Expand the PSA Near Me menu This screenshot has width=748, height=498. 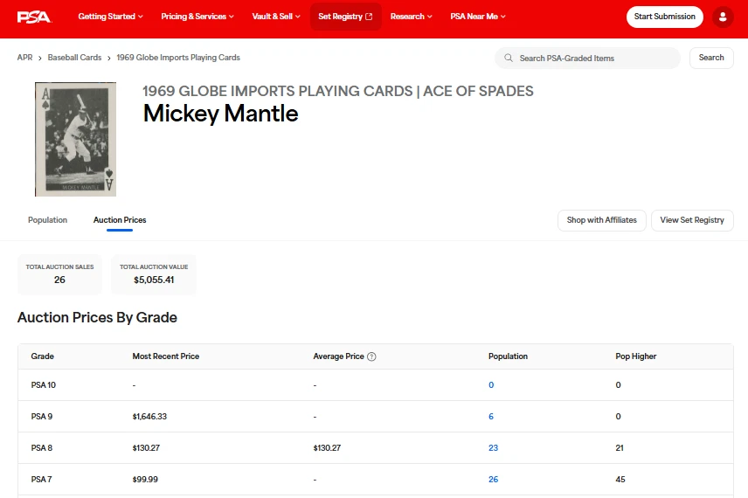coord(478,17)
